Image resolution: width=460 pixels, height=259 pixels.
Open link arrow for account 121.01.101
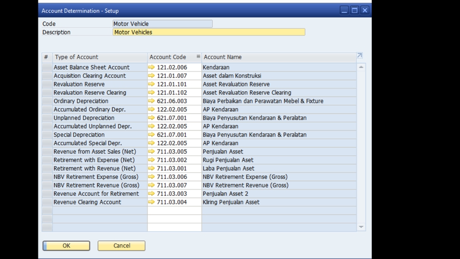click(151, 84)
